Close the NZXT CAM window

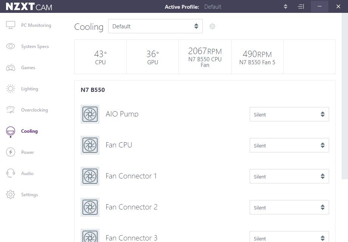pos(338,6)
